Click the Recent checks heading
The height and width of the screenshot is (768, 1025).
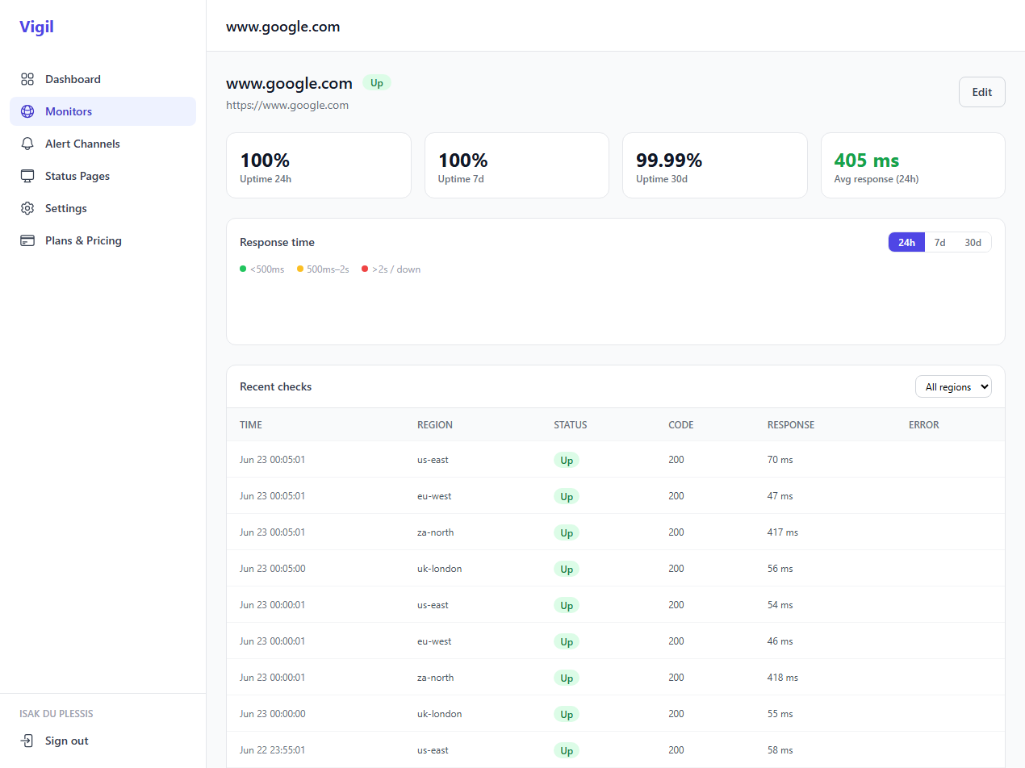tap(276, 386)
